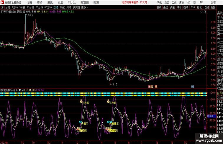Click the 画线 drawing tools button

(x=186, y=7)
